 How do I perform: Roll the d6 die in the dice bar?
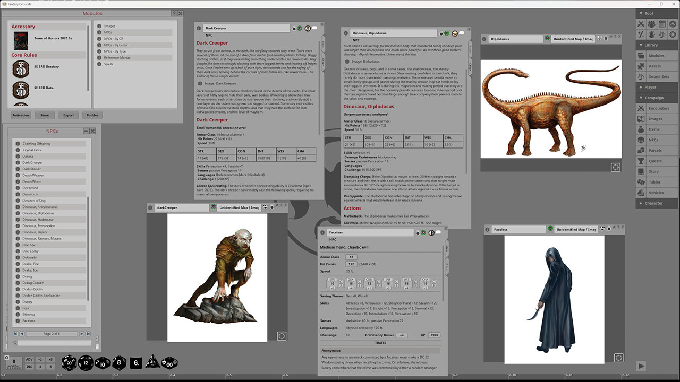click(135, 363)
